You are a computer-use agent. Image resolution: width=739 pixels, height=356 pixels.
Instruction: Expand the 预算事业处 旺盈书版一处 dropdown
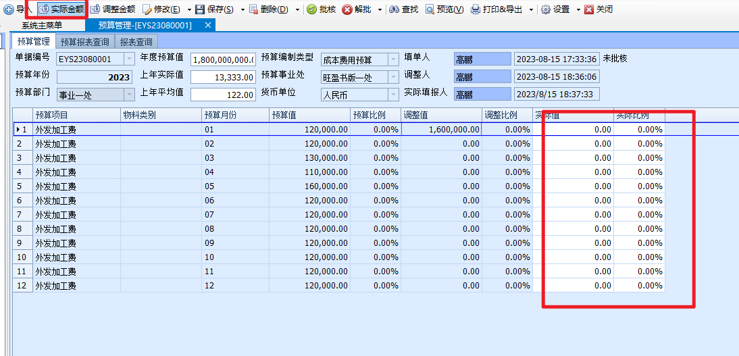(x=394, y=77)
